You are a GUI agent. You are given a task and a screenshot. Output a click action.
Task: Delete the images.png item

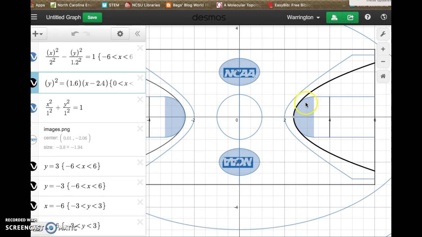(x=140, y=129)
